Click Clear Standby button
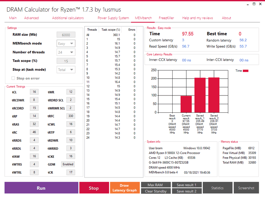Viewport: 265px width, 199px height. pos(156,191)
